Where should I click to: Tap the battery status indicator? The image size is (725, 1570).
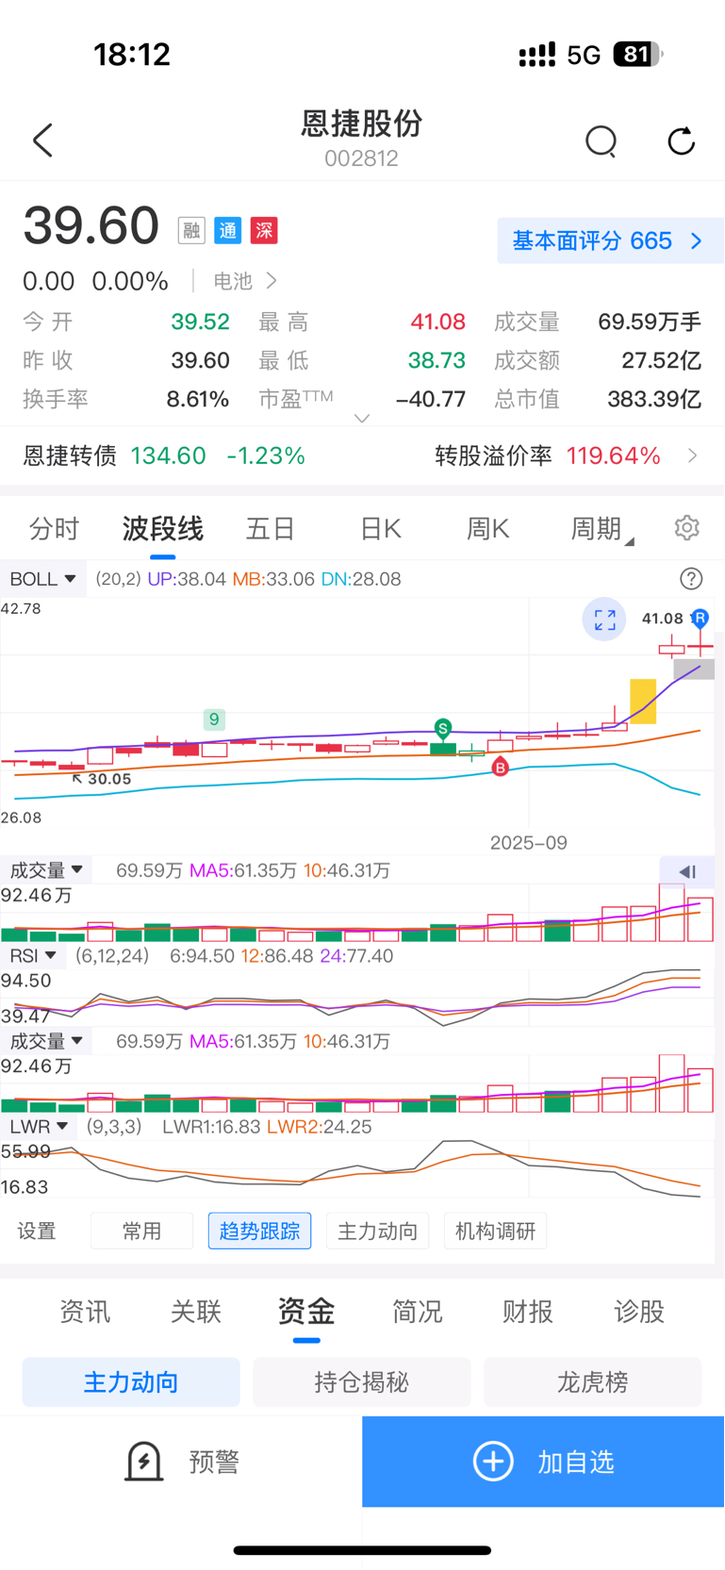(637, 55)
